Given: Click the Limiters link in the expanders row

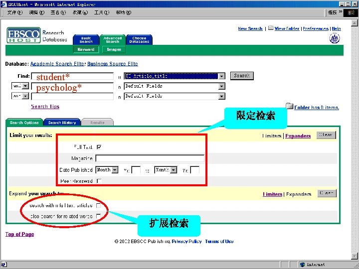Looking at the screenshot, I should (x=272, y=194).
